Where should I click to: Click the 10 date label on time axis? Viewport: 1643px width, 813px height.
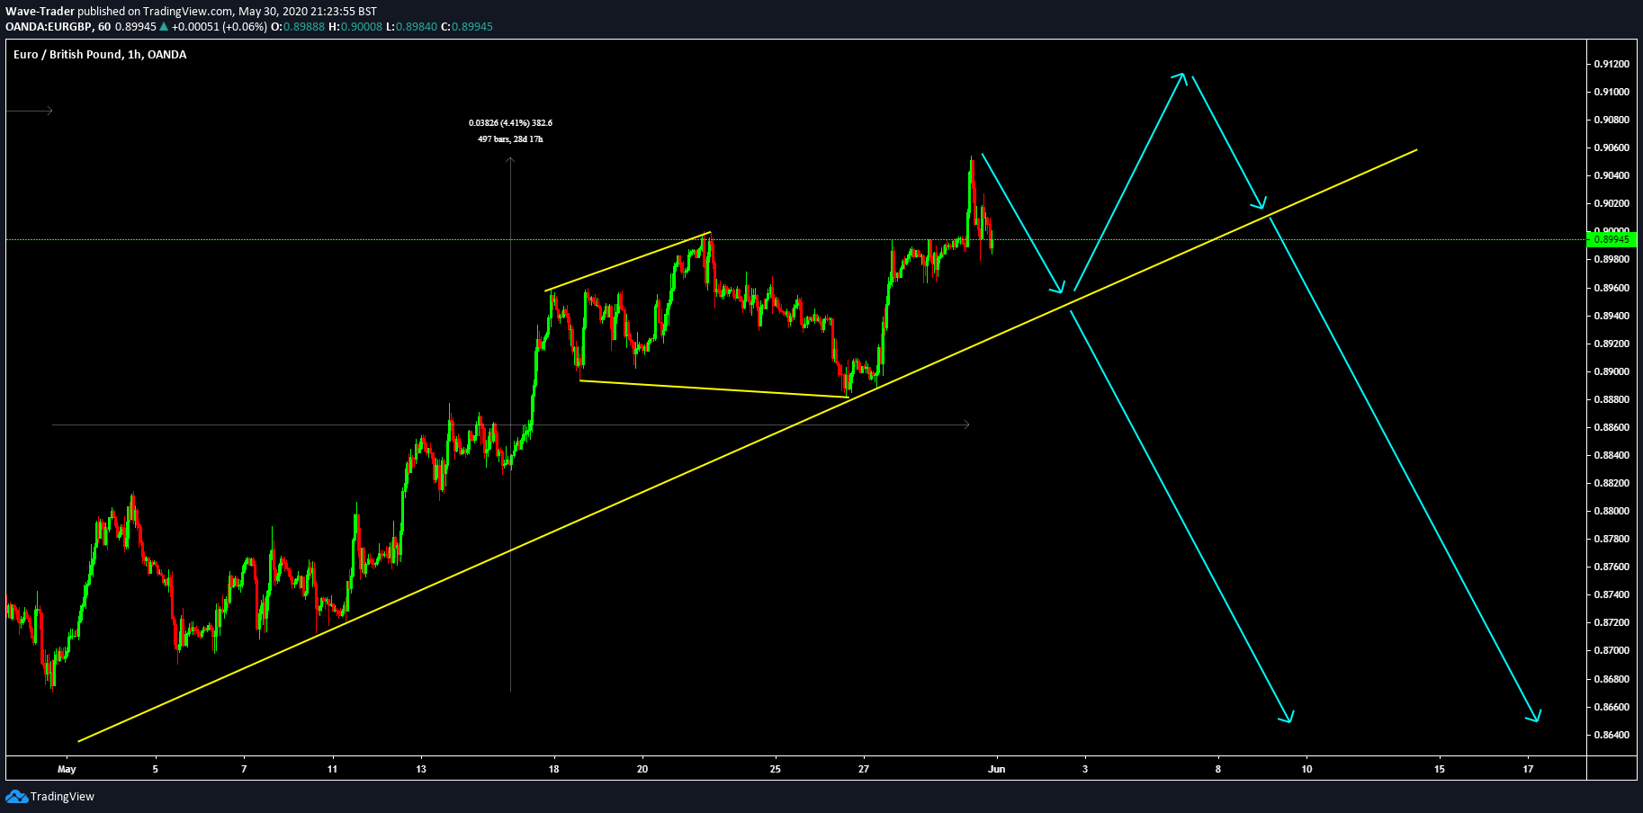pyautogui.click(x=1306, y=769)
